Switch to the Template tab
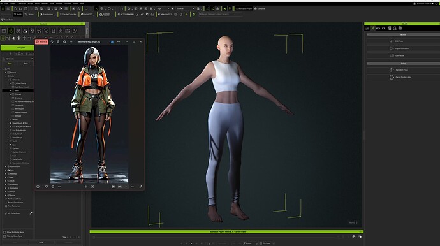Screen dimensions: 440x246 pyautogui.click(x=21, y=48)
